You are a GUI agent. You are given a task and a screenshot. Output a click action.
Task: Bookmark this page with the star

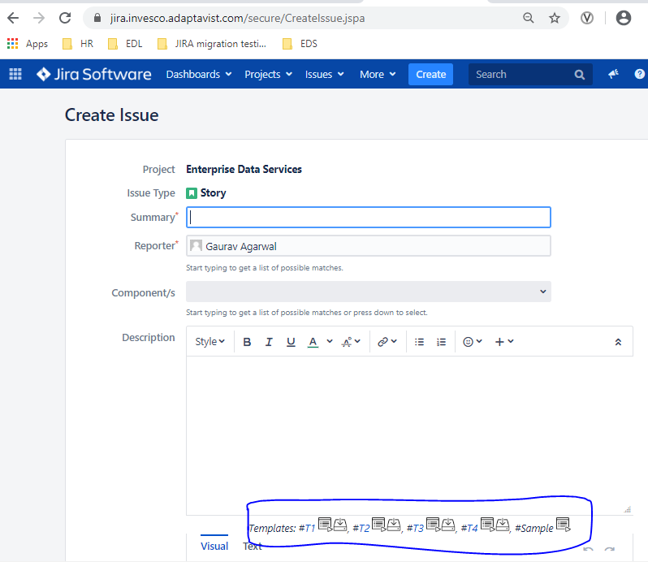(x=554, y=18)
